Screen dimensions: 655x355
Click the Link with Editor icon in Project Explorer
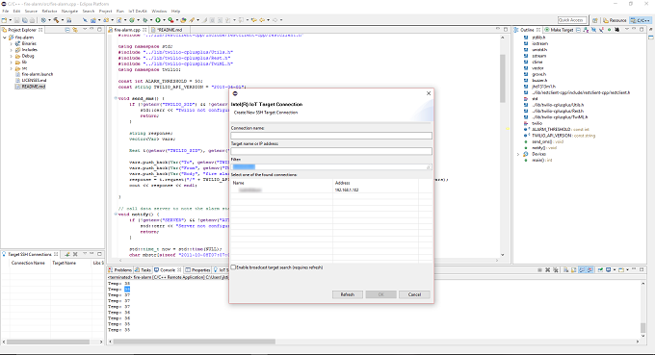coord(75,30)
